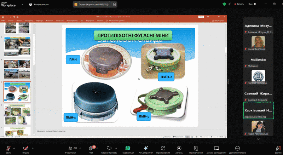Image resolution: width=283 pixels, height=155 pixels.
Task: Click the green encryption shield icon
Action: (x=224, y=4)
